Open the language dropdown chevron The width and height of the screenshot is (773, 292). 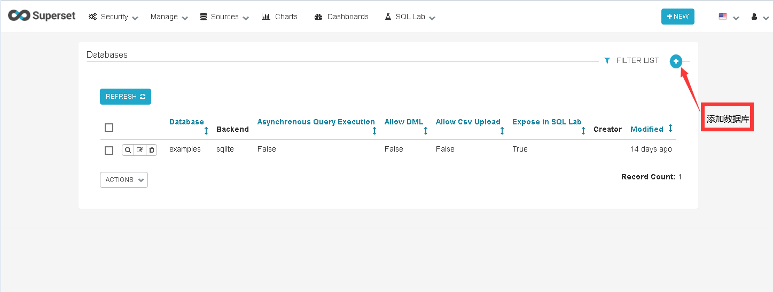click(x=736, y=18)
